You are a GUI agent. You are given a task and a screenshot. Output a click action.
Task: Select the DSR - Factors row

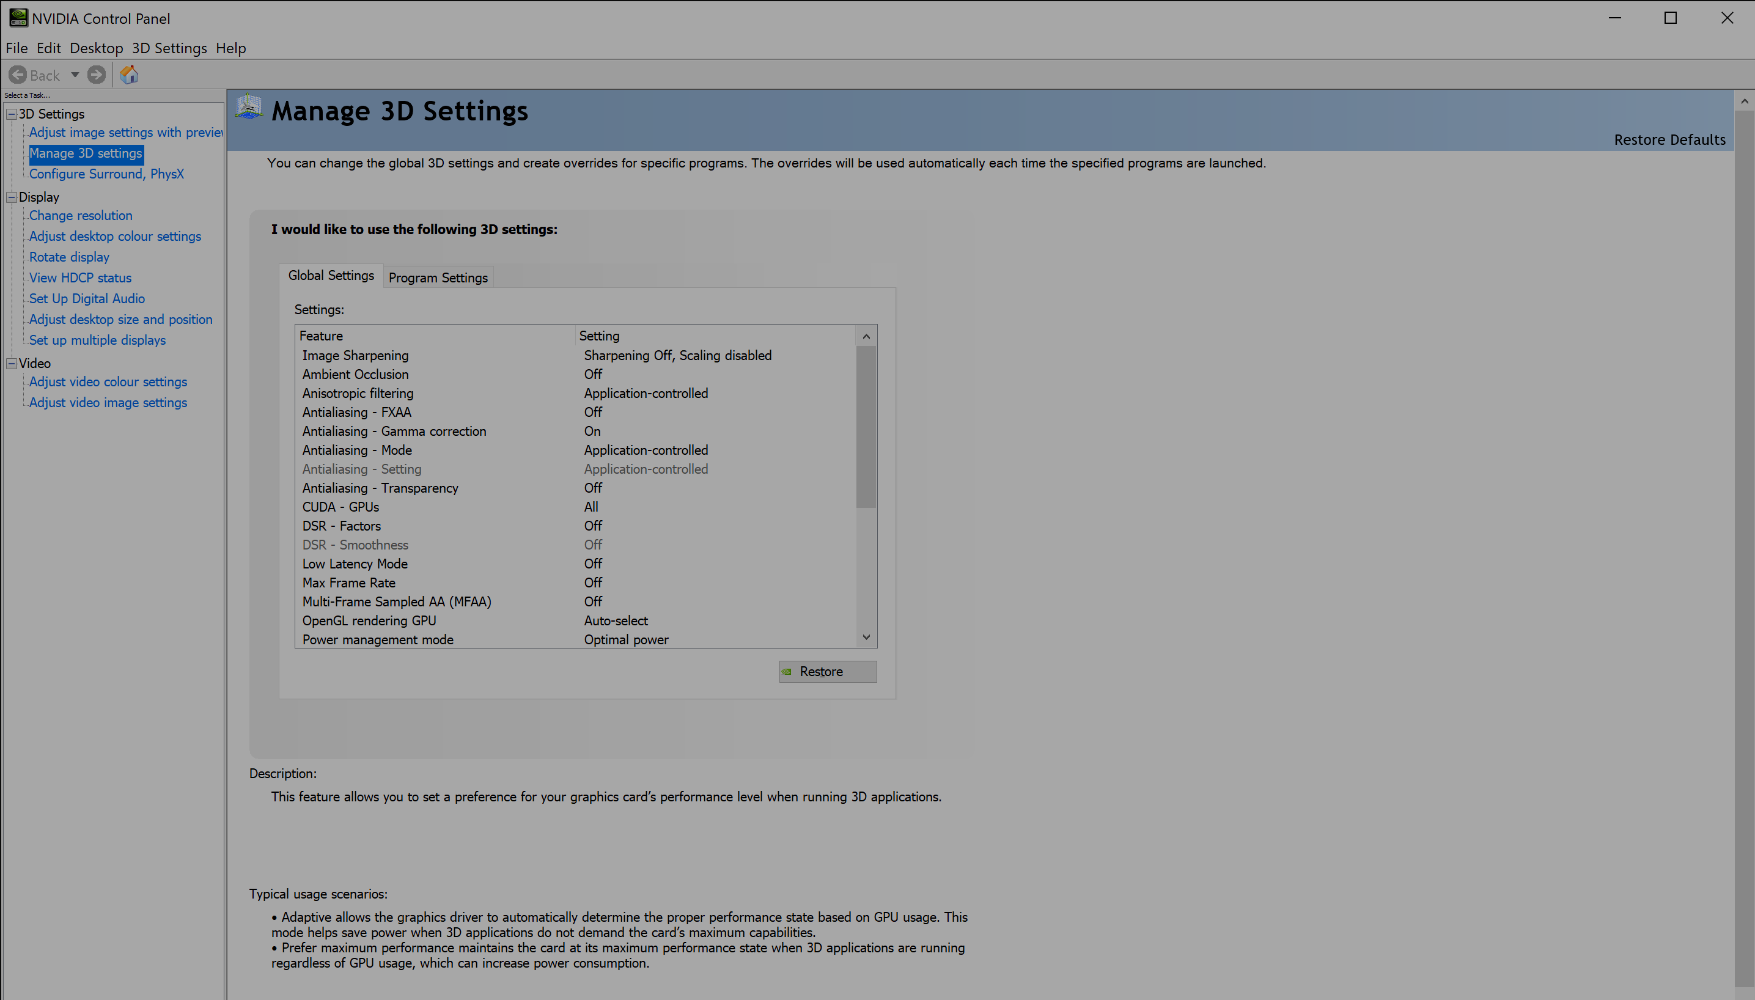(x=576, y=526)
